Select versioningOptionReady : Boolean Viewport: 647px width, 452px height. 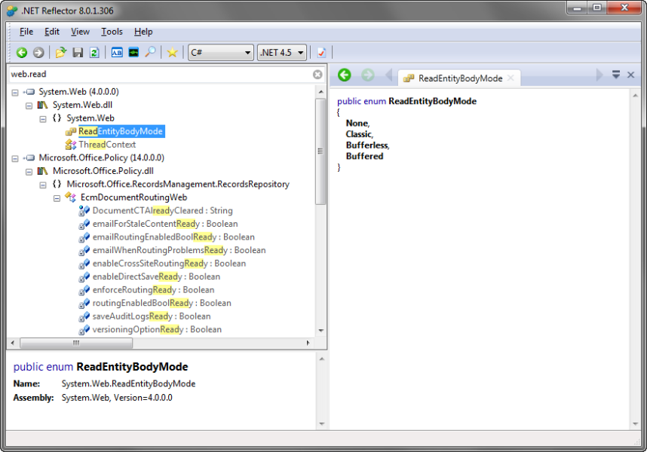coord(157,329)
